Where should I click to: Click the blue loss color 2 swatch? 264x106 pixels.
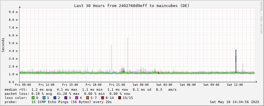point(55,98)
